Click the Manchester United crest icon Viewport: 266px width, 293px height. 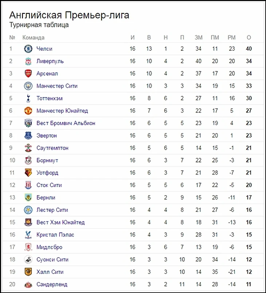[x=28, y=111]
